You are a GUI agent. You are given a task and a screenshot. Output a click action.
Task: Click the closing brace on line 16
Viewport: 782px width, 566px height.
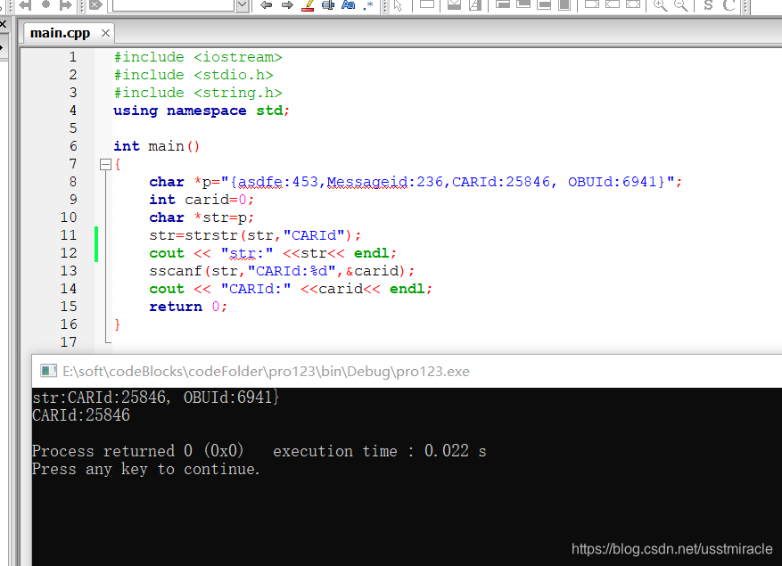pos(118,325)
